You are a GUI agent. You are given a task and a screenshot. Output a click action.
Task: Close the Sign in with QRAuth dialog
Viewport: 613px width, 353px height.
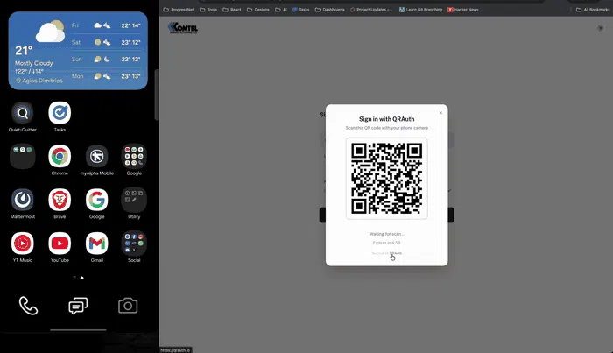(x=440, y=113)
